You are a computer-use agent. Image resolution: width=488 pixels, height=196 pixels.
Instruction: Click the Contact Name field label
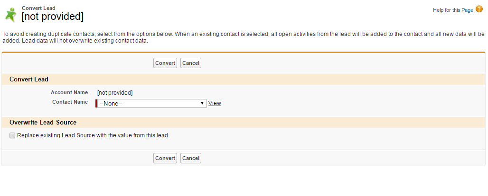[x=70, y=102]
